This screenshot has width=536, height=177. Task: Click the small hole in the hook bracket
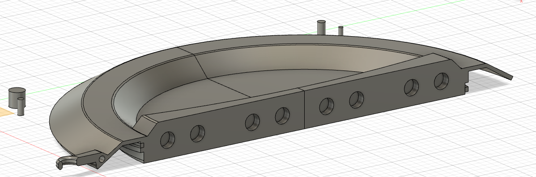[102, 159]
